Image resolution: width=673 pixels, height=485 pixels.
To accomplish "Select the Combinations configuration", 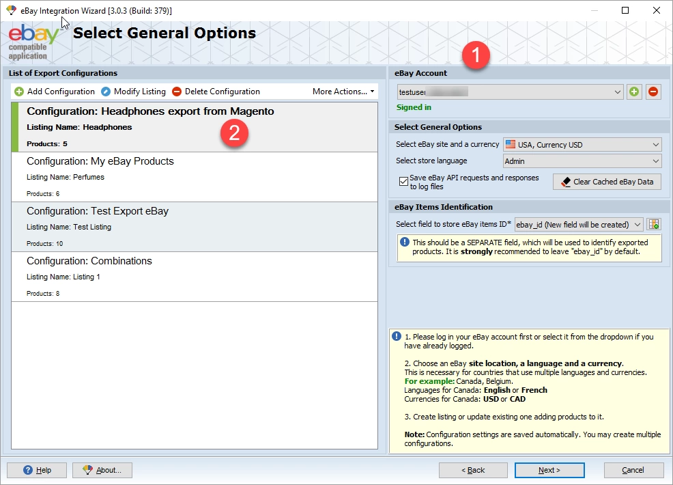I will click(x=195, y=277).
